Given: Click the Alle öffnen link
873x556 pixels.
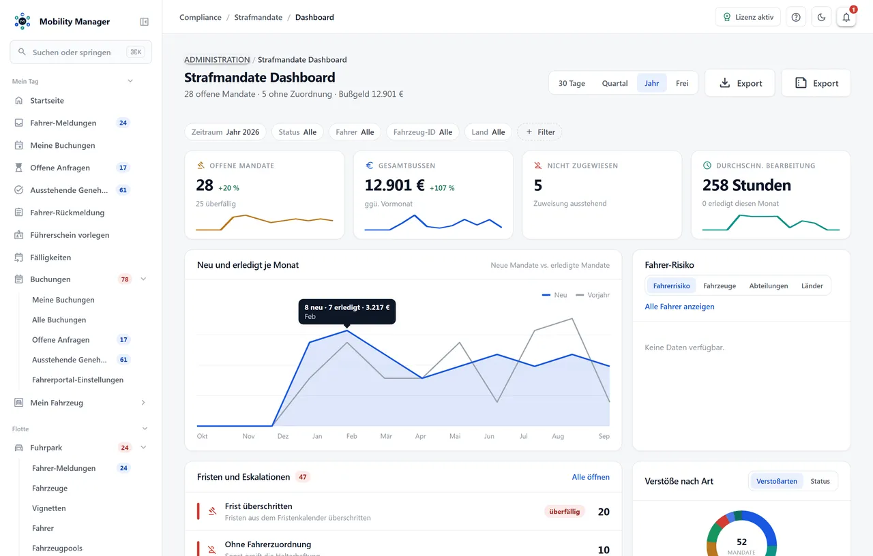Looking at the screenshot, I should [591, 477].
